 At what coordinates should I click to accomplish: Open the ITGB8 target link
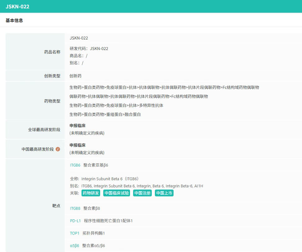point(75,208)
